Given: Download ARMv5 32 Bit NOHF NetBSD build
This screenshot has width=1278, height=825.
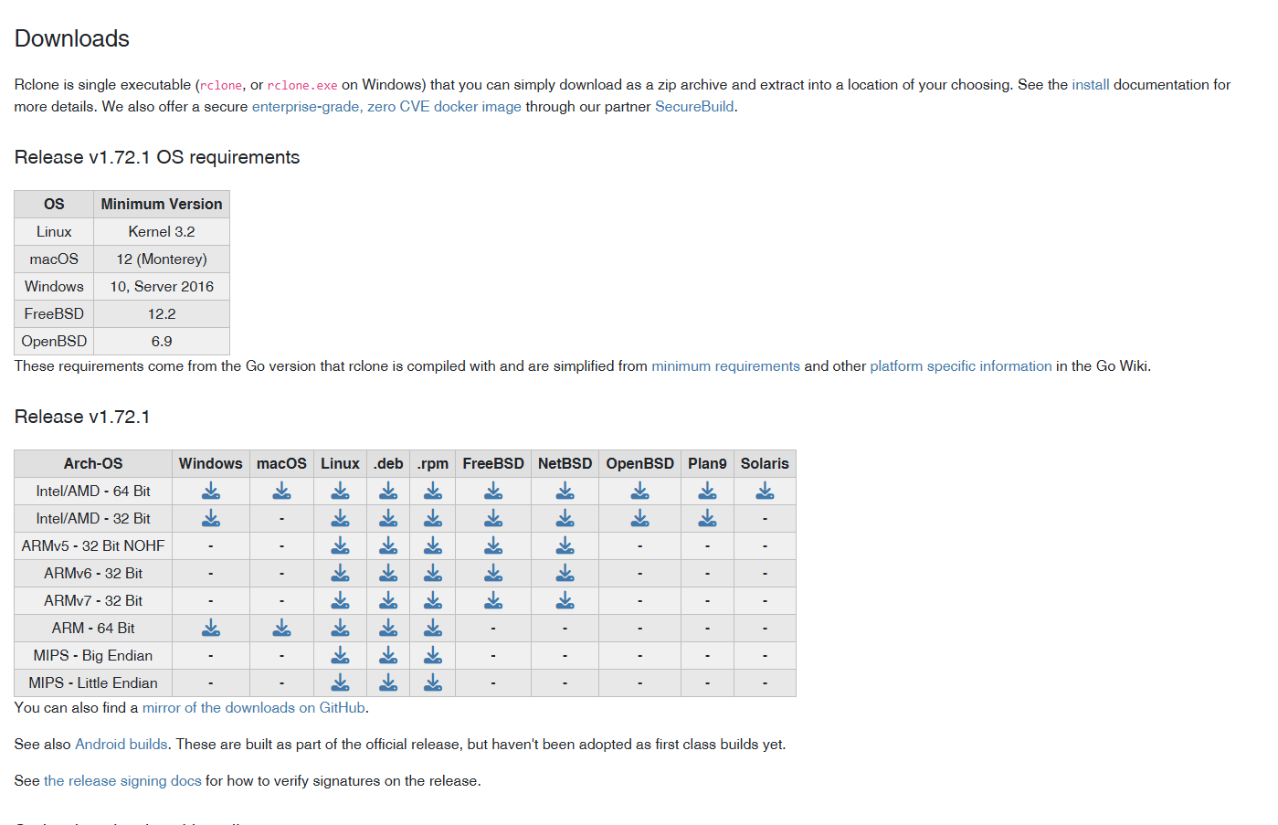Looking at the screenshot, I should 565,545.
